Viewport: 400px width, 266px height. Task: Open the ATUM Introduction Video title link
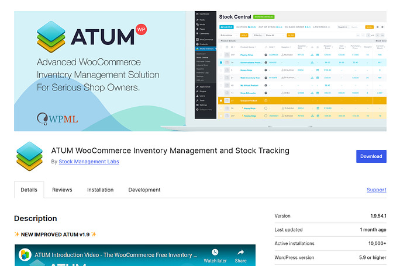pyautogui.click(x=116, y=255)
